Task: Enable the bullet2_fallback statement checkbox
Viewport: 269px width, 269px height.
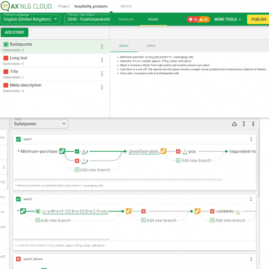Action: pyautogui.click(x=18, y=259)
